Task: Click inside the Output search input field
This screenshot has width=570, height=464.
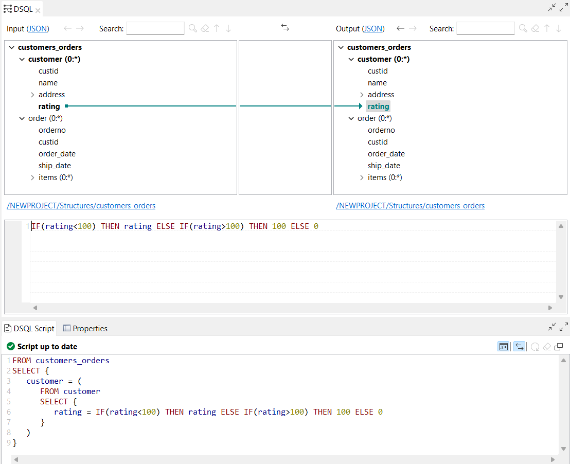Action: [485, 28]
